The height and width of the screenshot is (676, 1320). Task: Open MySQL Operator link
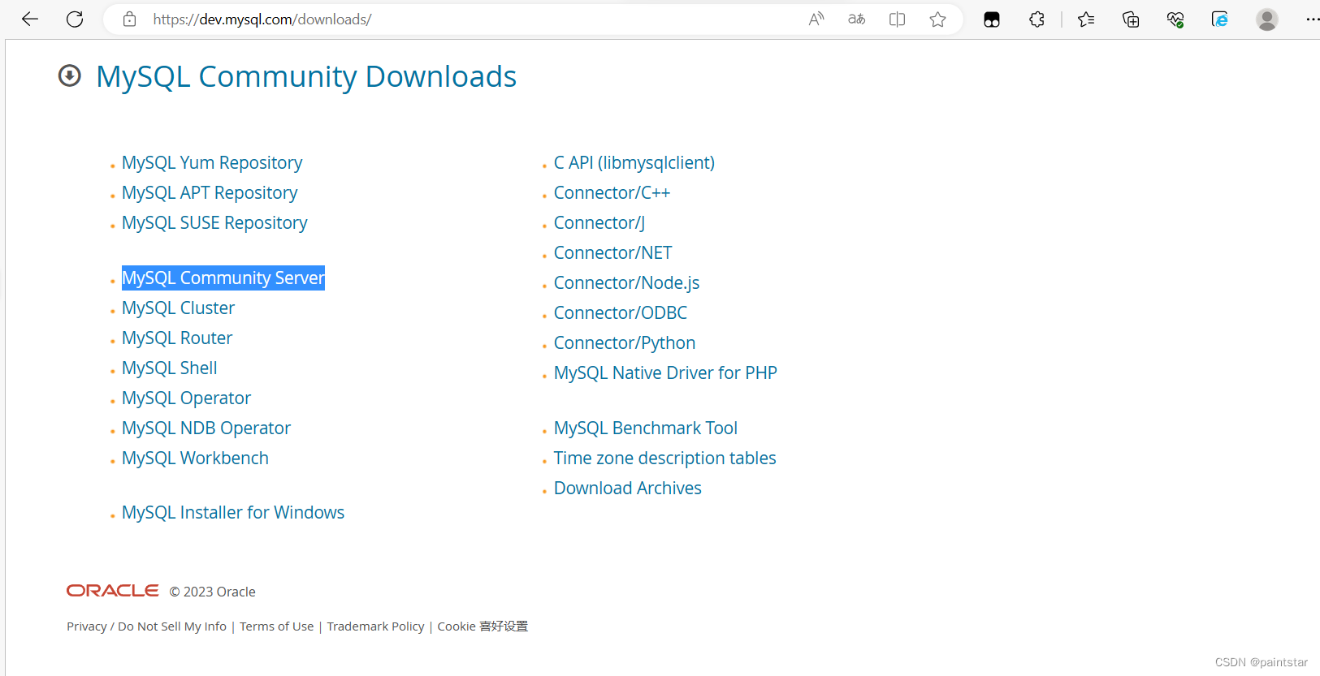tap(186, 398)
